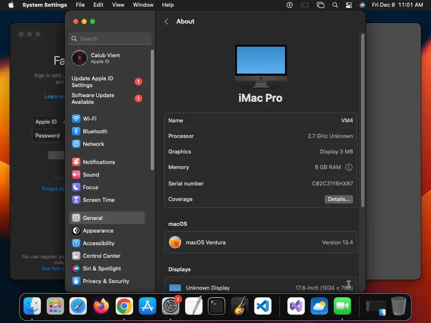Launch FaceTime from the Dock
Image resolution: width=431 pixels, height=323 pixels.
342,306
